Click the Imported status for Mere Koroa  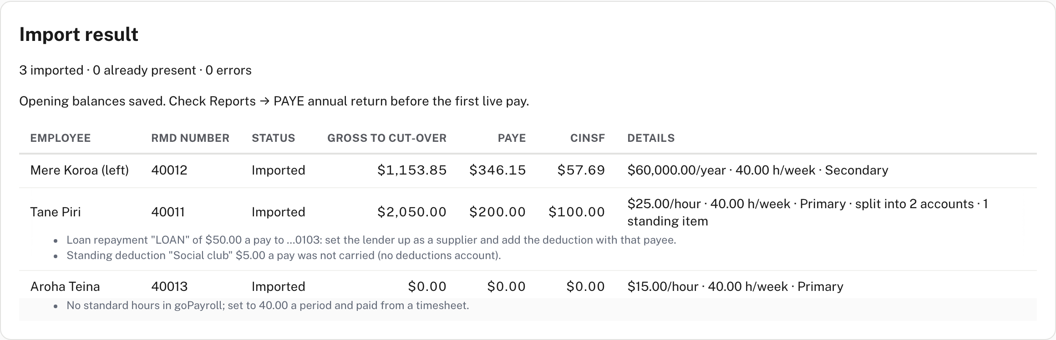[279, 170]
